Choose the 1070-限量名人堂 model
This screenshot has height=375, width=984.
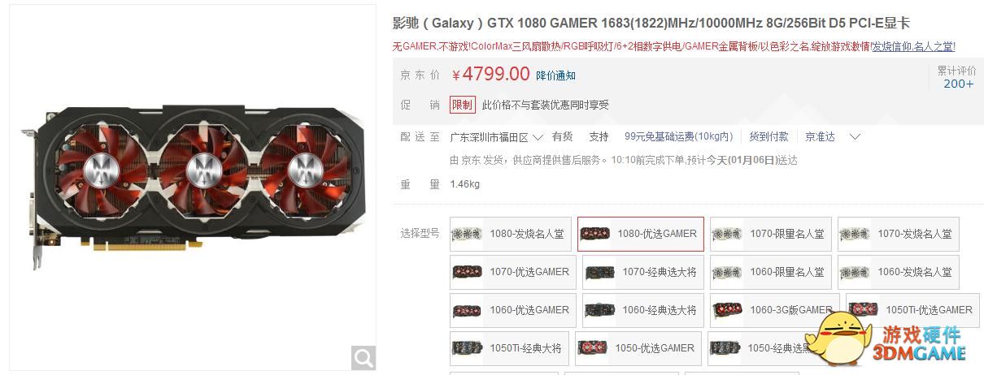tap(771, 234)
